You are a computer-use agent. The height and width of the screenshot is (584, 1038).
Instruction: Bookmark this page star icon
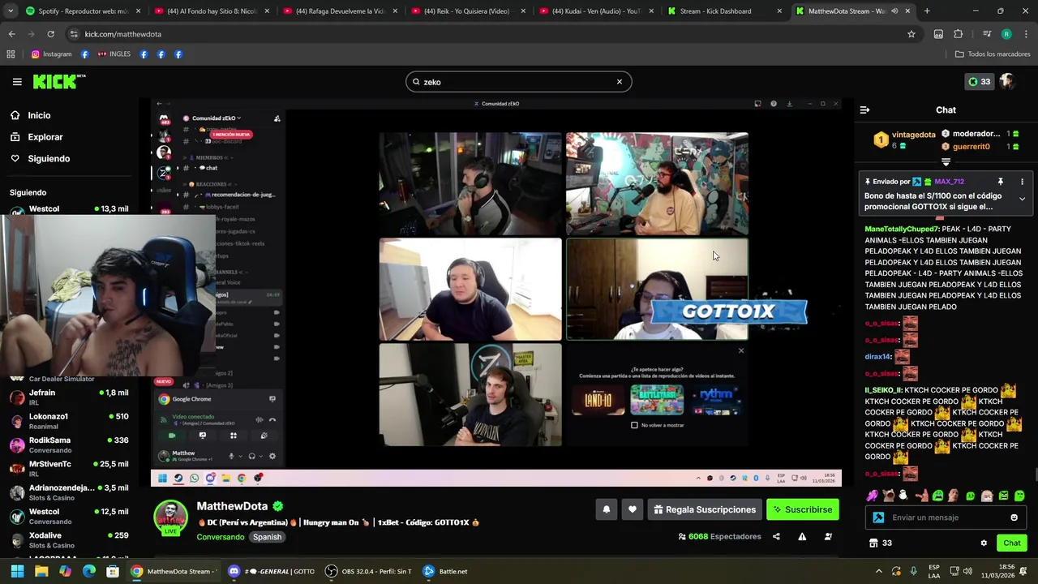coord(911,34)
